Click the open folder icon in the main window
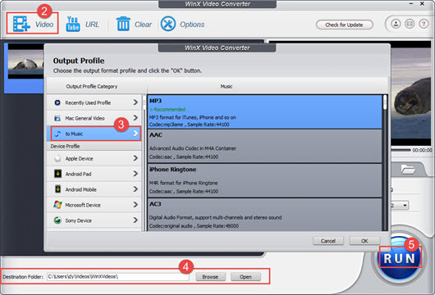The image size is (435, 295). tap(408, 170)
